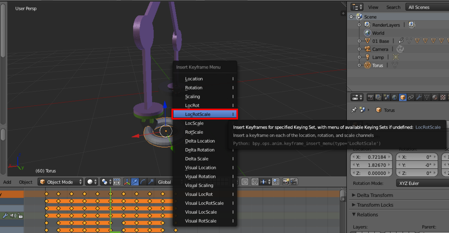Enable the scale manipulator
449x233 pixels.
(x=151, y=182)
